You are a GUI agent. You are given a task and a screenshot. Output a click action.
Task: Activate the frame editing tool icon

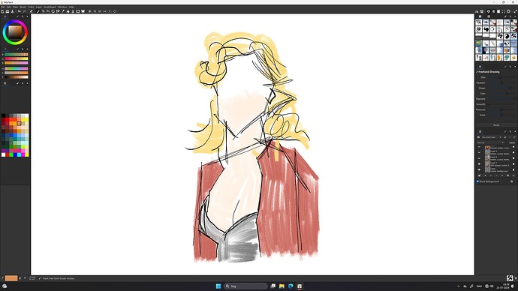(78, 11)
